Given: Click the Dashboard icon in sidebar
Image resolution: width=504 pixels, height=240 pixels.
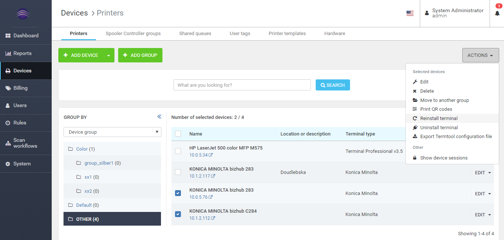Looking at the screenshot, I should click(x=8, y=36).
